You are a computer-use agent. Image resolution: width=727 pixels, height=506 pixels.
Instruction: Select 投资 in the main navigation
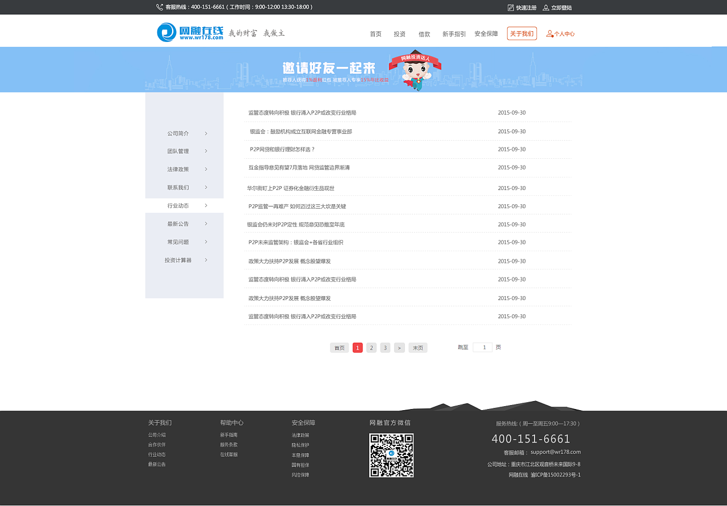click(x=399, y=34)
